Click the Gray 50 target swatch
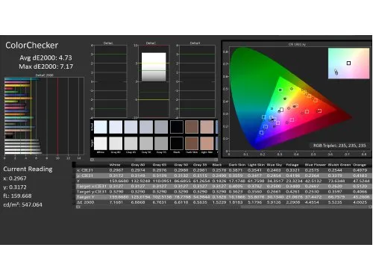The height and width of the screenshot is (280, 373). [146, 143]
